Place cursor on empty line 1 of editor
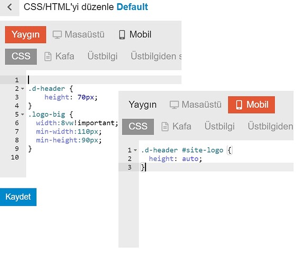The width and height of the screenshot is (305, 264). pyautogui.click(x=104, y=80)
